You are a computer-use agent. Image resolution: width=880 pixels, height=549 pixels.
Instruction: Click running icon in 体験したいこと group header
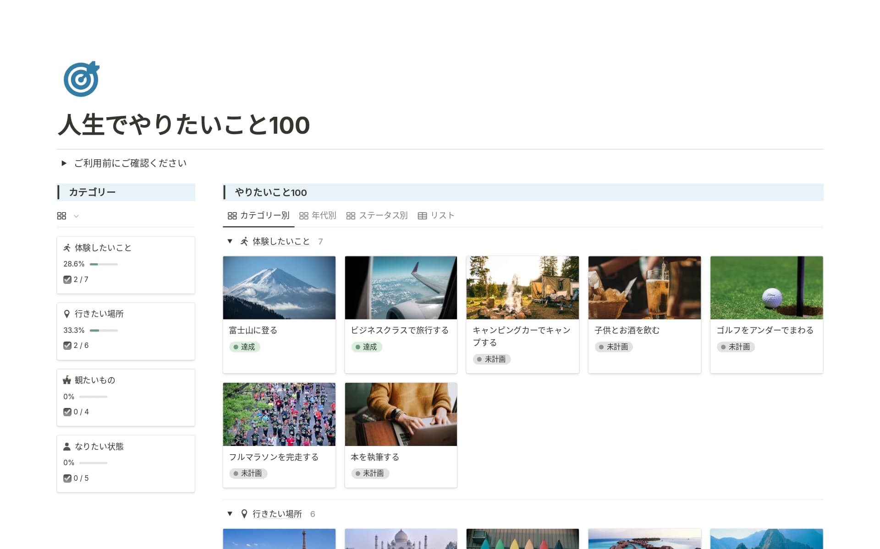tap(244, 241)
